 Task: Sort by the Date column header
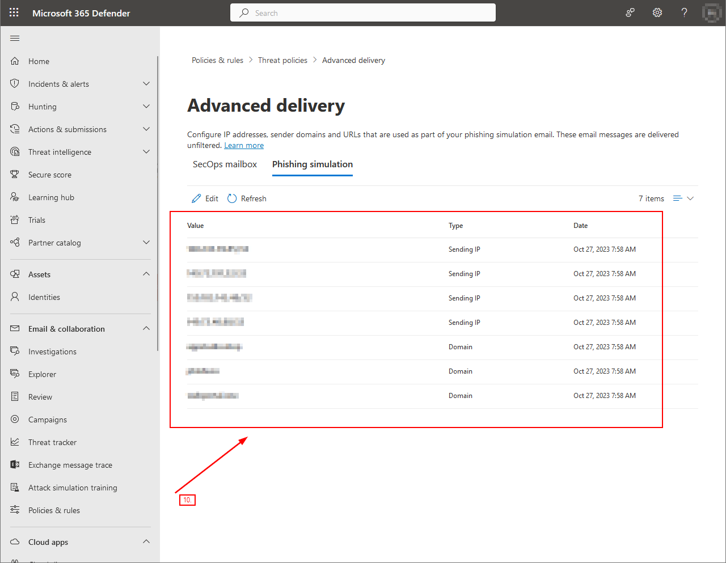pos(580,226)
